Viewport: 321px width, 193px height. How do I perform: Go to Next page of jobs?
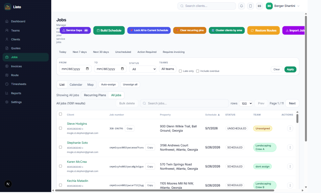292,103
